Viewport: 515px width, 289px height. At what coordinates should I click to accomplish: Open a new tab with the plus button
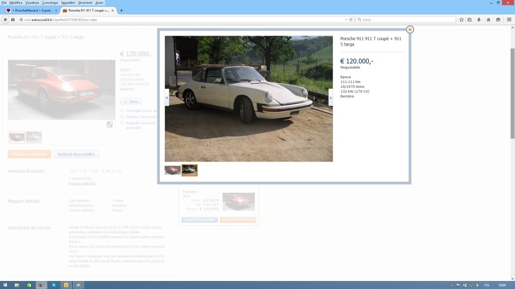(121, 11)
